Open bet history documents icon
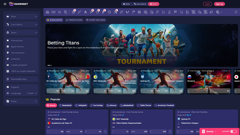 (x=65, y=12)
